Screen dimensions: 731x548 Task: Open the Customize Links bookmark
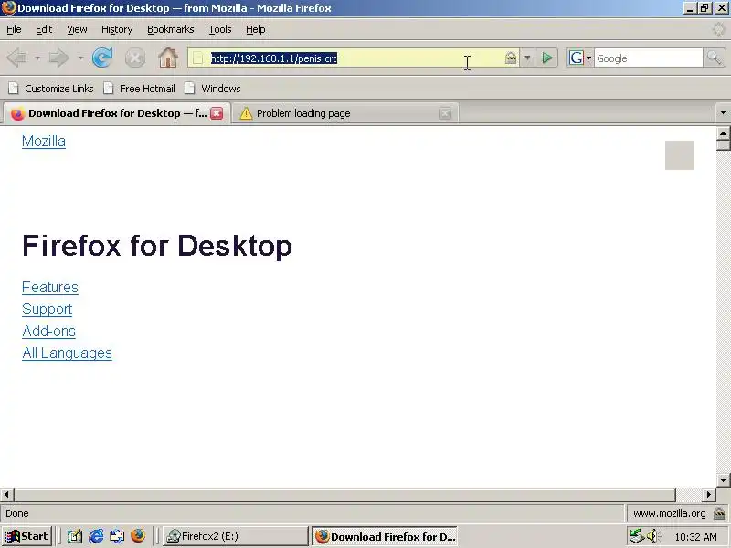click(x=52, y=89)
